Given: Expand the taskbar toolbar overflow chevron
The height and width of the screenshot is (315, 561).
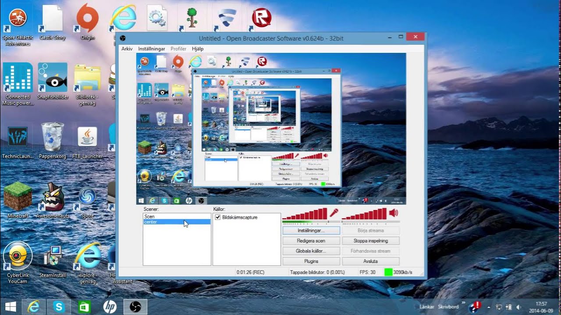Looking at the screenshot, I should tap(463, 303).
